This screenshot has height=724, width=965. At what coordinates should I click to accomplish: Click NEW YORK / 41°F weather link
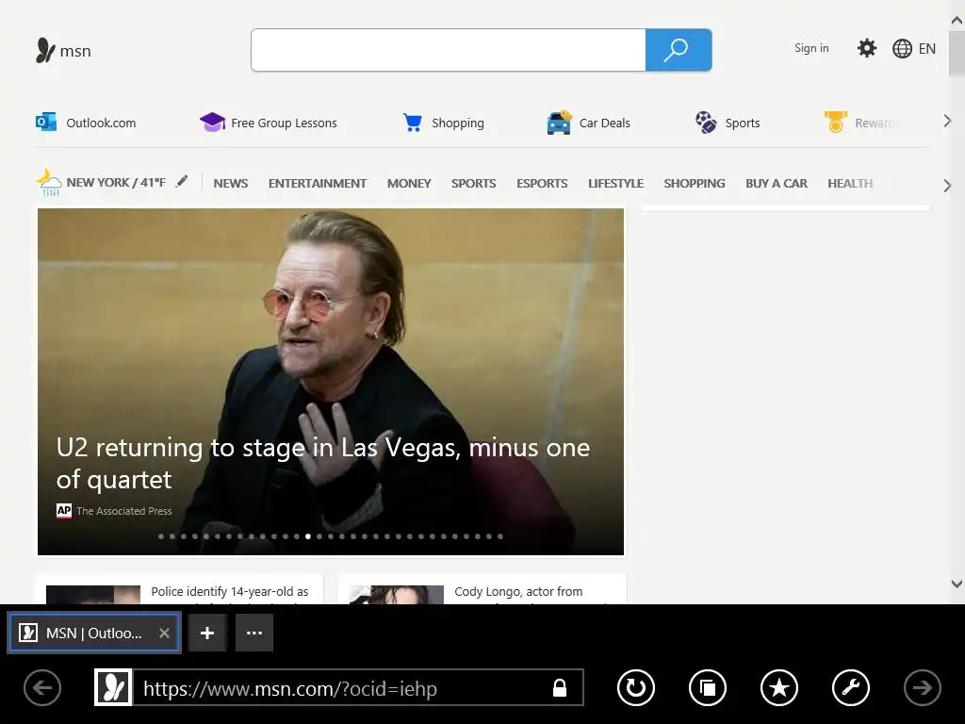pos(116,182)
